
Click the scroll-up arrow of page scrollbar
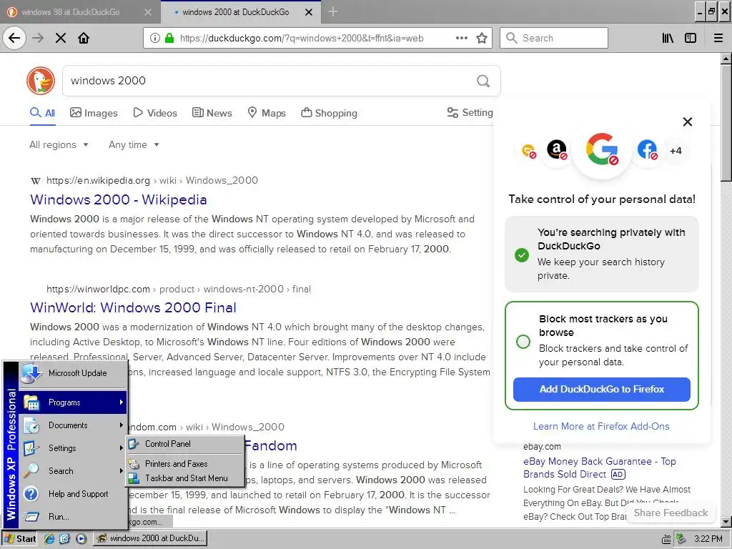726,59
